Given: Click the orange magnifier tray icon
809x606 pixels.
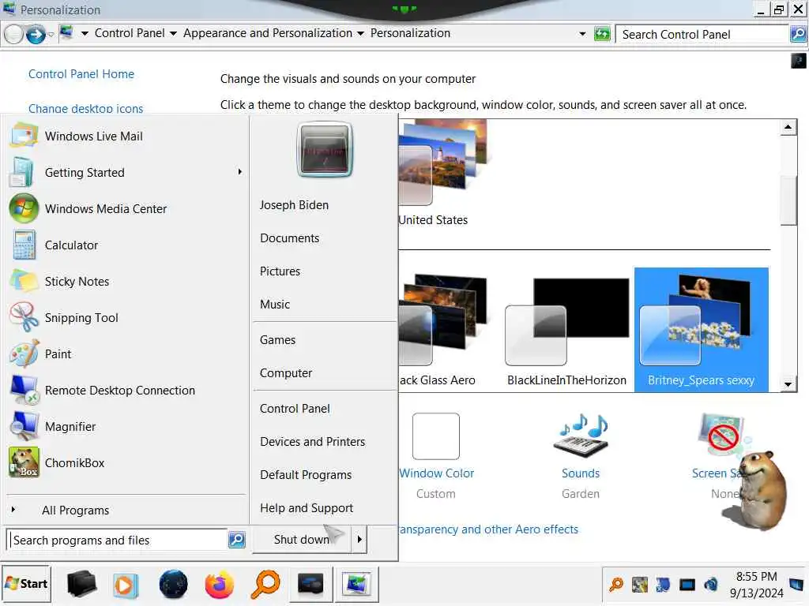Looking at the screenshot, I should (616, 585).
